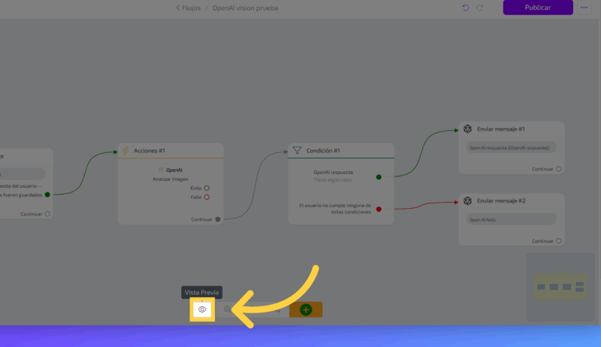
Task: Click the Condición #1 node title
Action: pos(323,151)
